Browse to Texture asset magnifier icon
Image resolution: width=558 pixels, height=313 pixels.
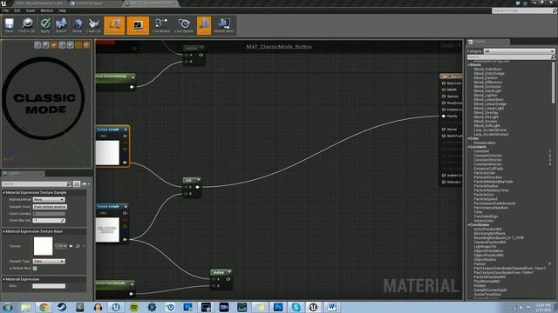(x=78, y=246)
